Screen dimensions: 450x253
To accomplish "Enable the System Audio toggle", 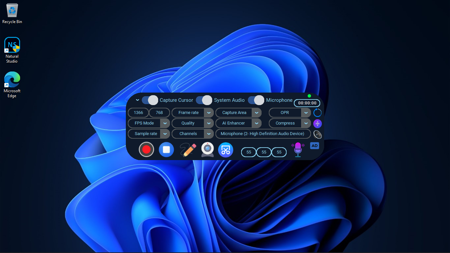I will 204,100.
